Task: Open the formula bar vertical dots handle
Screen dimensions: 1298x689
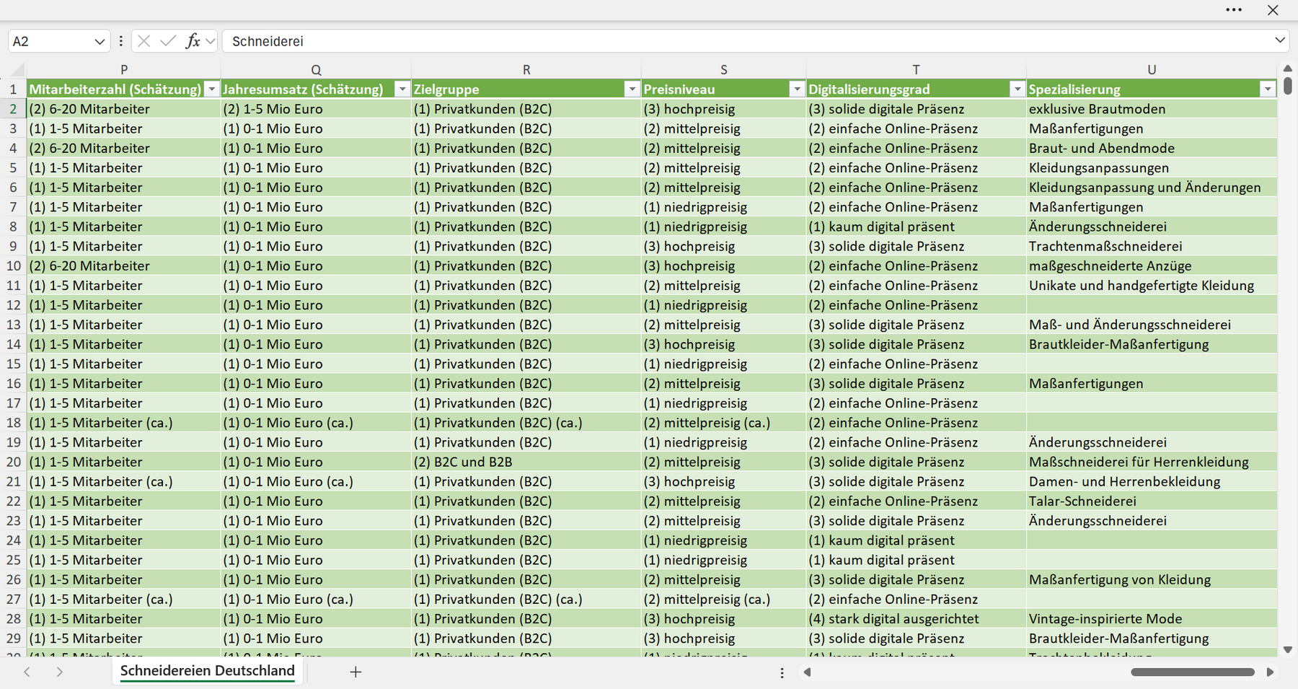Action: [120, 41]
